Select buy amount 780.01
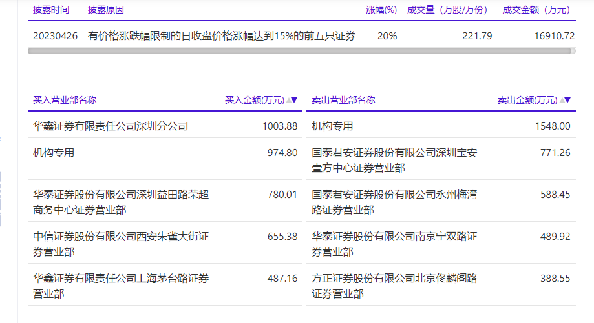Viewport: 594px width, 323px height. (282, 195)
